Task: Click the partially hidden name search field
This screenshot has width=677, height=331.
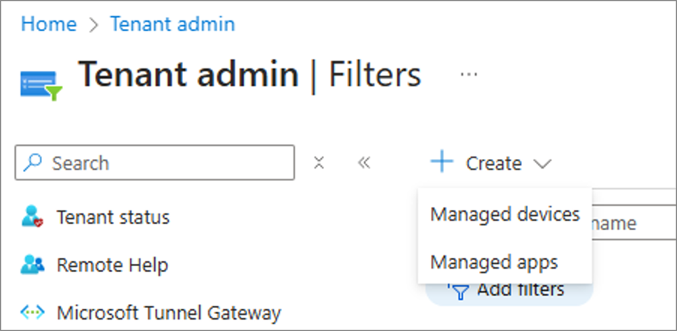Action: (634, 223)
